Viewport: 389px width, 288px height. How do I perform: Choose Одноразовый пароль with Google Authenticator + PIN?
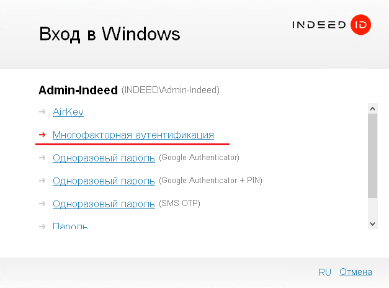pyautogui.click(x=104, y=181)
